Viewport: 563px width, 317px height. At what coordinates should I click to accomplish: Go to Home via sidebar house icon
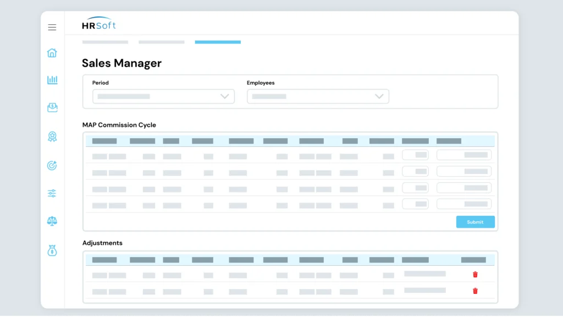(x=52, y=53)
